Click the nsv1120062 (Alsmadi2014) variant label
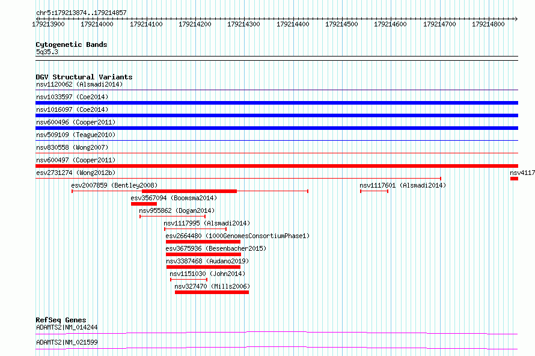This screenshot has width=535, height=356. [79, 84]
